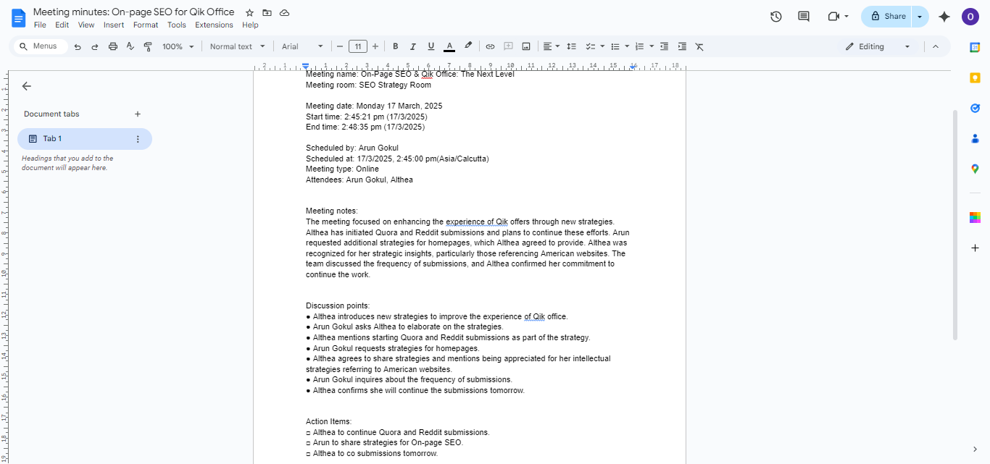Screen dimensions: 990x464
Task: Clear formatting with the toolbar icon
Action: 699,46
